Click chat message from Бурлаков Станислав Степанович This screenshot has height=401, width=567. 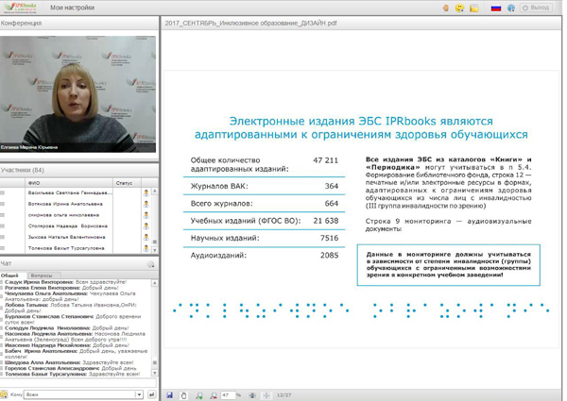[73, 320]
